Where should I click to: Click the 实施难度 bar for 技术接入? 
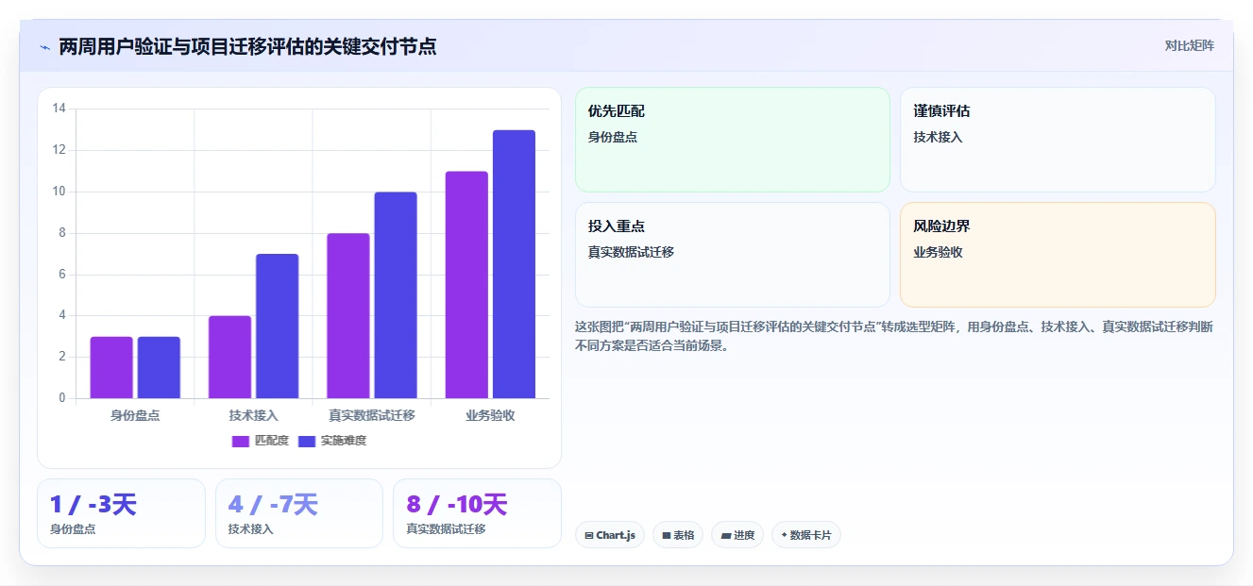pyautogui.click(x=277, y=326)
